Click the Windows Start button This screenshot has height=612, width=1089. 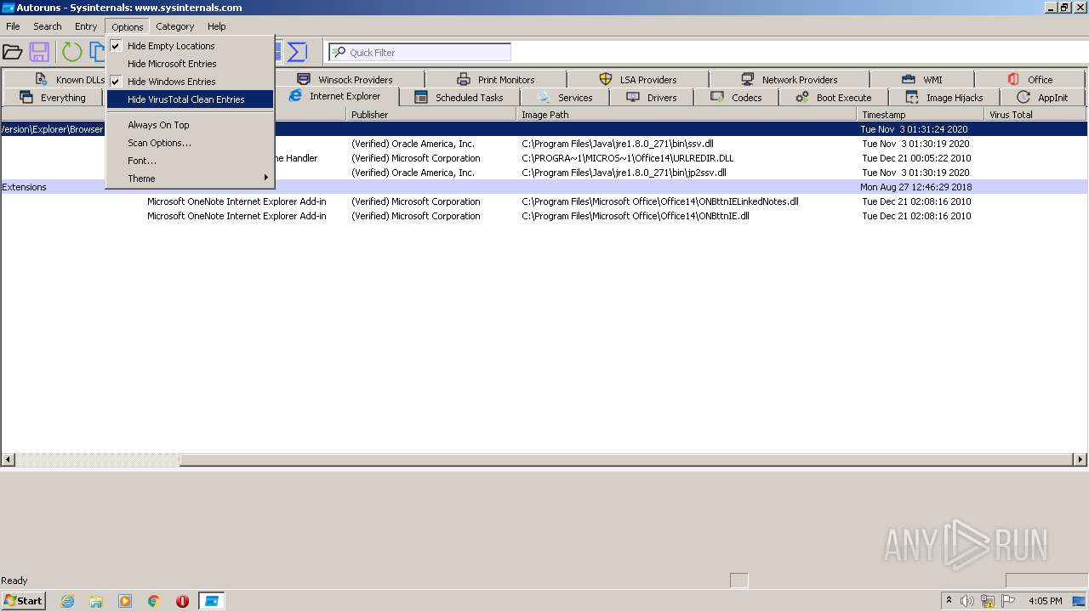[x=23, y=601]
